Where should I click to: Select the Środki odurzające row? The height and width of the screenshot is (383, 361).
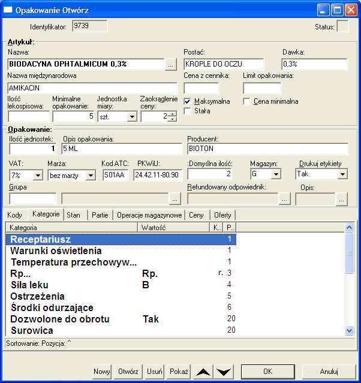pyautogui.click(x=121, y=307)
